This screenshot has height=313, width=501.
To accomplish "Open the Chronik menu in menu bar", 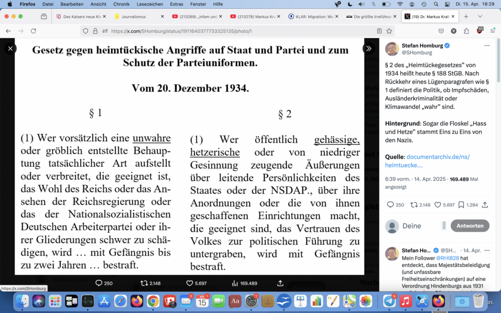I will (121, 4).
